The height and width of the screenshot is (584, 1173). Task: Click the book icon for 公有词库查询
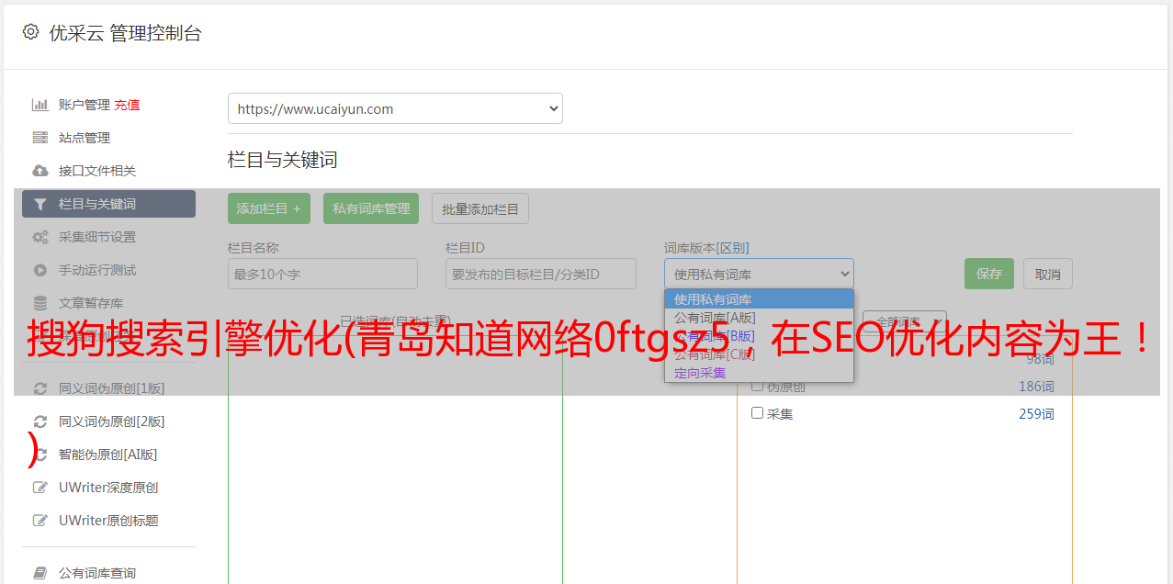click(40, 573)
